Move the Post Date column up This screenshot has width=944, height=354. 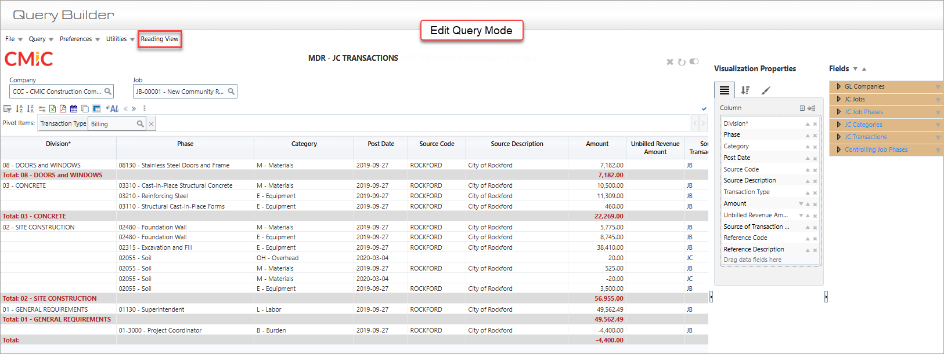pyautogui.click(x=808, y=159)
